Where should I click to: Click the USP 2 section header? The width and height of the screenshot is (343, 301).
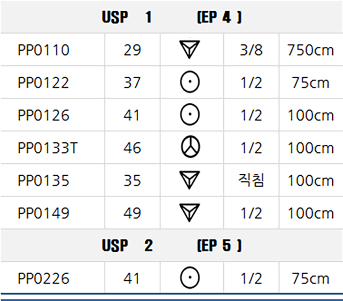click(x=171, y=245)
